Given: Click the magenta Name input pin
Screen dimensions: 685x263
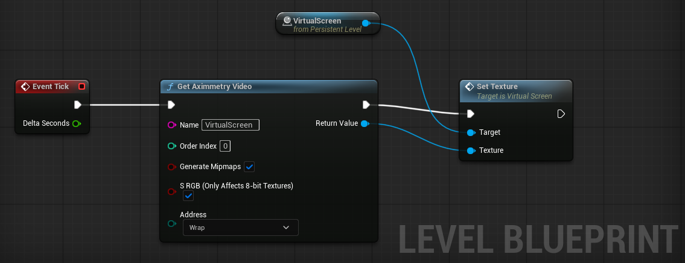Looking at the screenshot, I should [x=172, y=125].
